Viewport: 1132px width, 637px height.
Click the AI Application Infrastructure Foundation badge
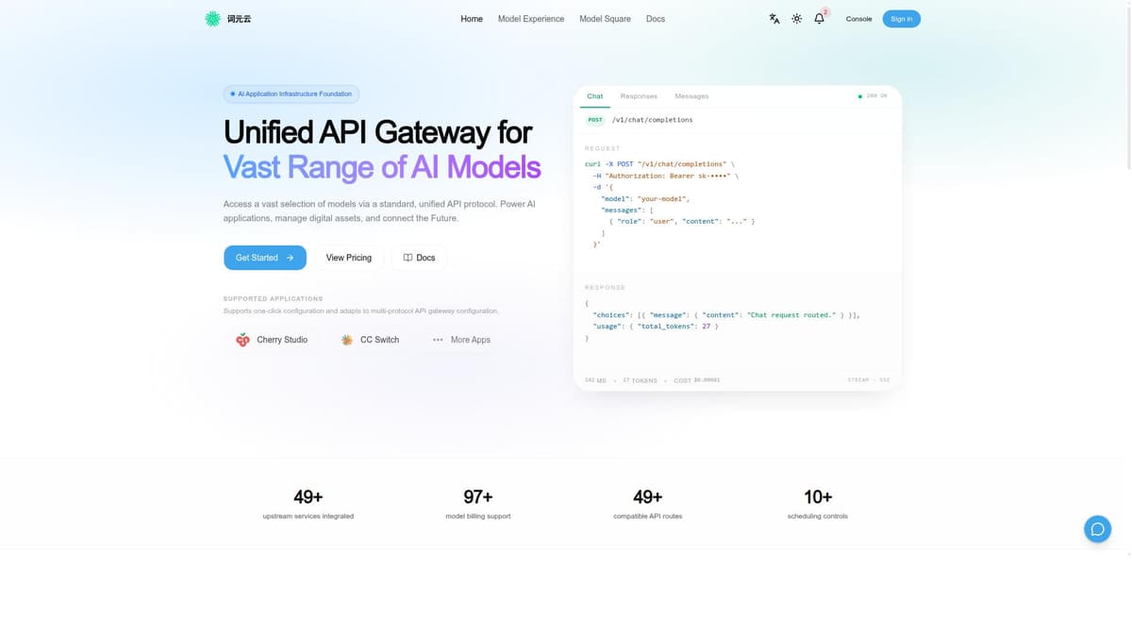pyautogui.click(x=291, y=94)
